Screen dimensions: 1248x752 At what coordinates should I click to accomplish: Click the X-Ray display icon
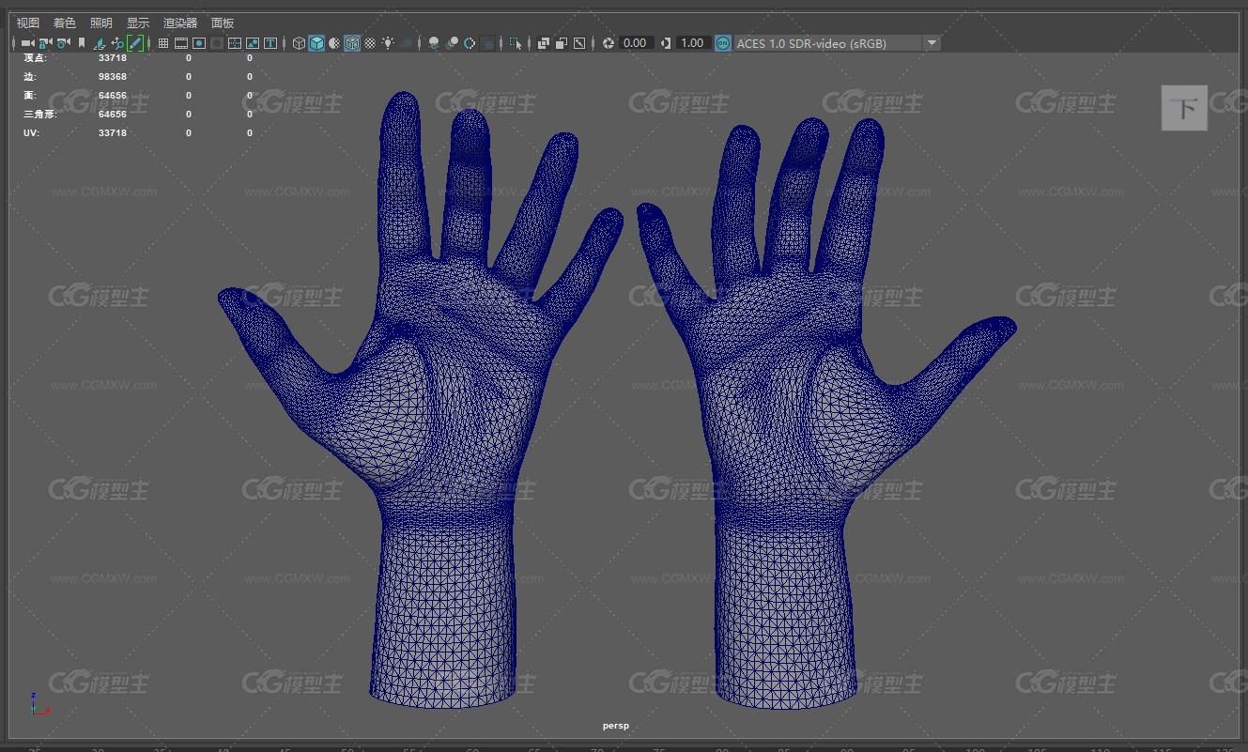[543, 43]
